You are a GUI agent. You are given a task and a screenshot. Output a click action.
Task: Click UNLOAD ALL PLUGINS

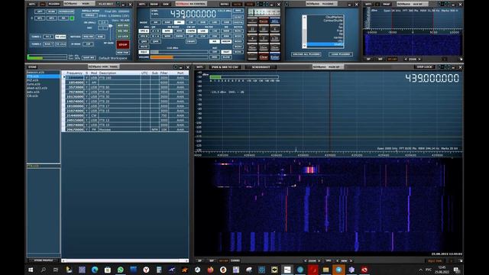click(x=306, y=54)
